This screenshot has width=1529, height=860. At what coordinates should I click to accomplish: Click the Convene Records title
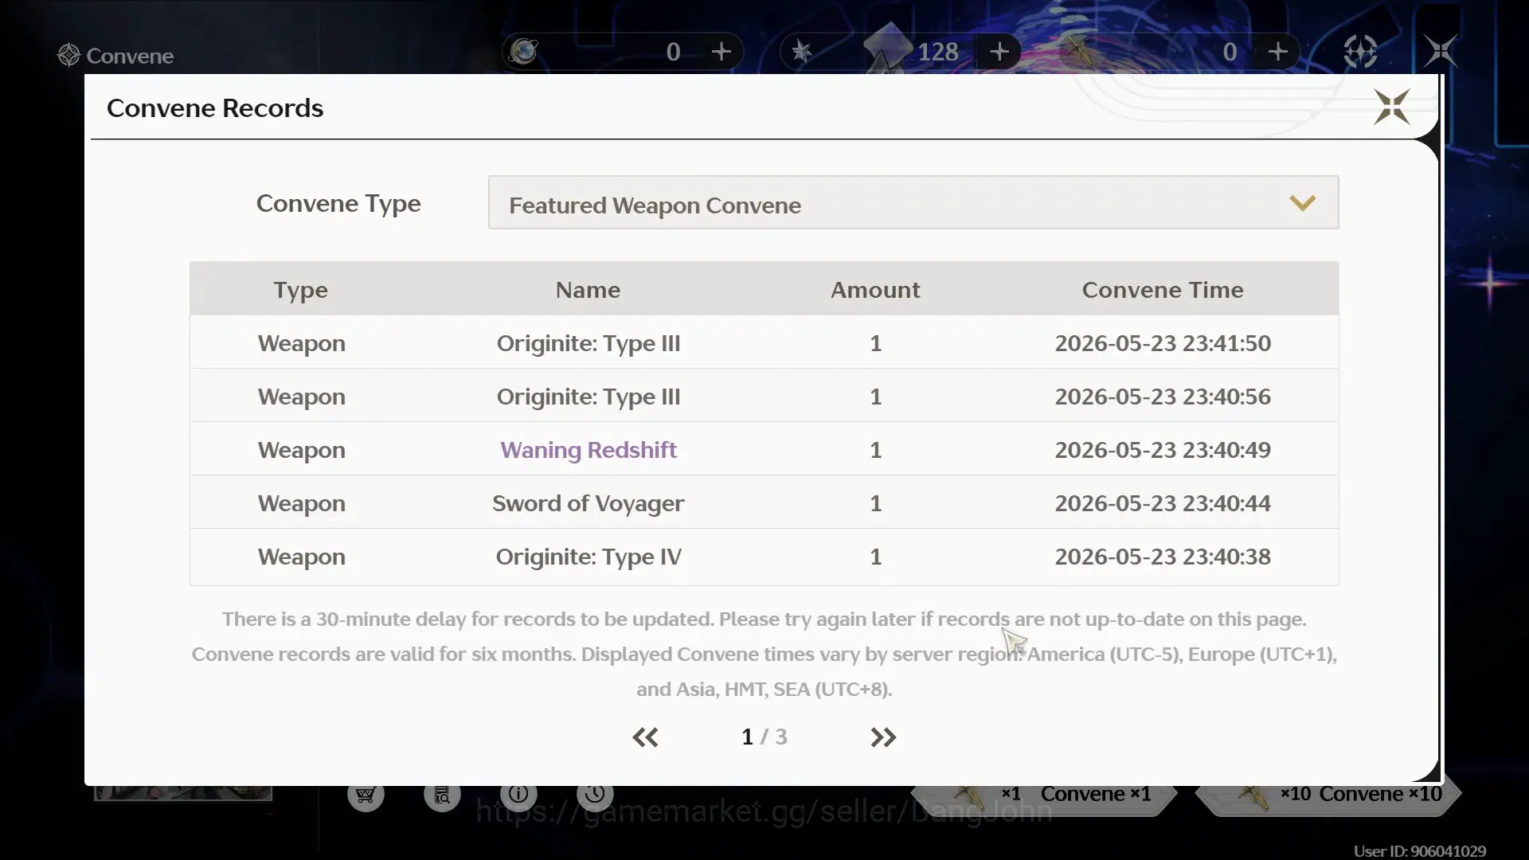[x=215, y=108]
